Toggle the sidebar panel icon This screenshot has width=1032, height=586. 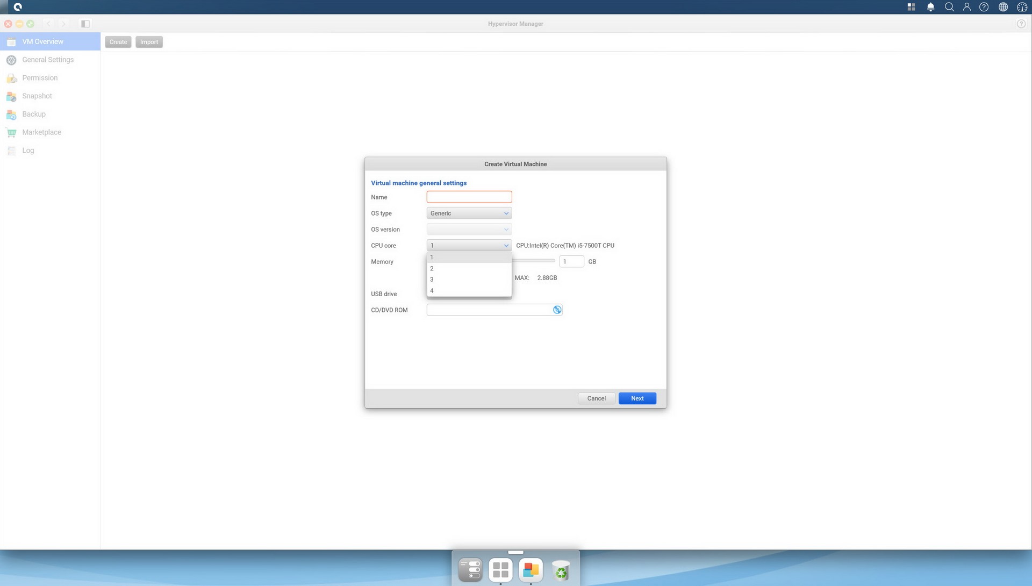[85, 24]
